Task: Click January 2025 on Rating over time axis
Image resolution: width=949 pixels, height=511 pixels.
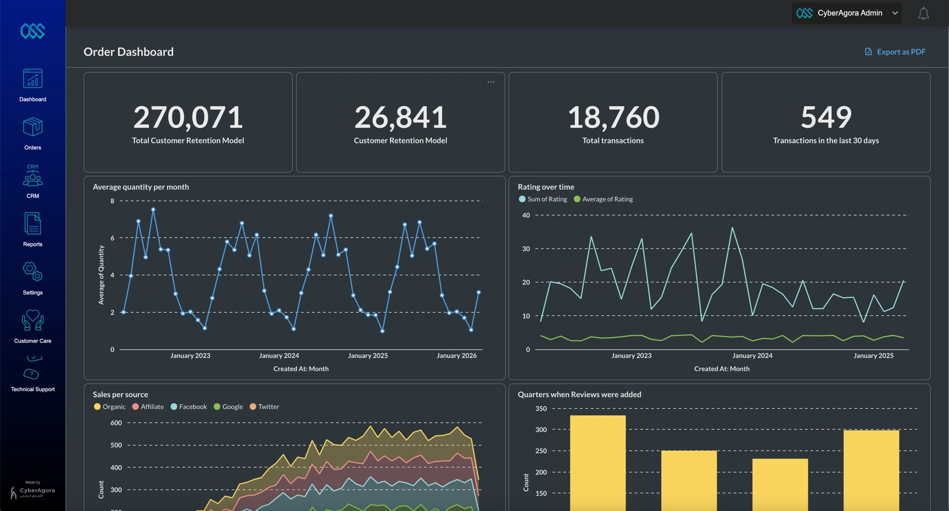Action: click(873, 356)
